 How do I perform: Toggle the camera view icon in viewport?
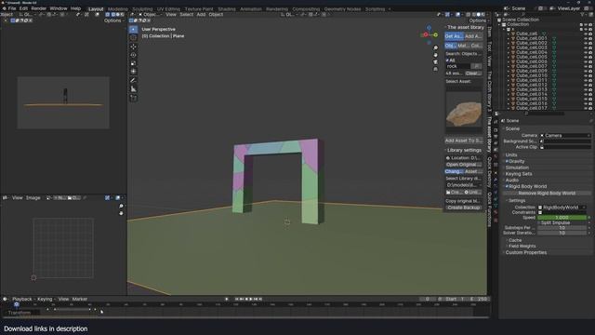pyautogui.click(x=435, y=62)
